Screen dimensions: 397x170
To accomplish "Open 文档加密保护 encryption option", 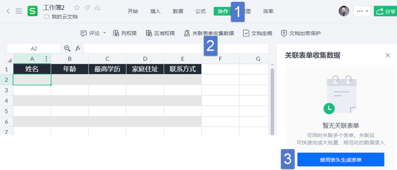I will click(301, 33).
